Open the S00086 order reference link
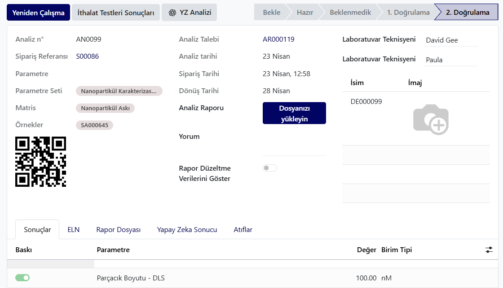The width and height of the screenshot is (503, 288). pyautogui.click(x=87, y=56)
